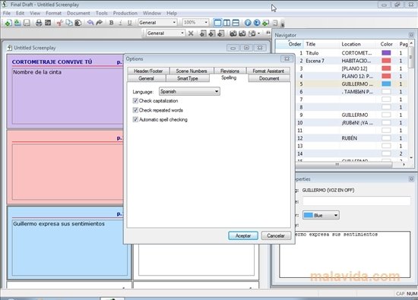Screen dimensions: 418x300
Task: Toggle Check repeated words checkbox
Action: tap(135, 110)
